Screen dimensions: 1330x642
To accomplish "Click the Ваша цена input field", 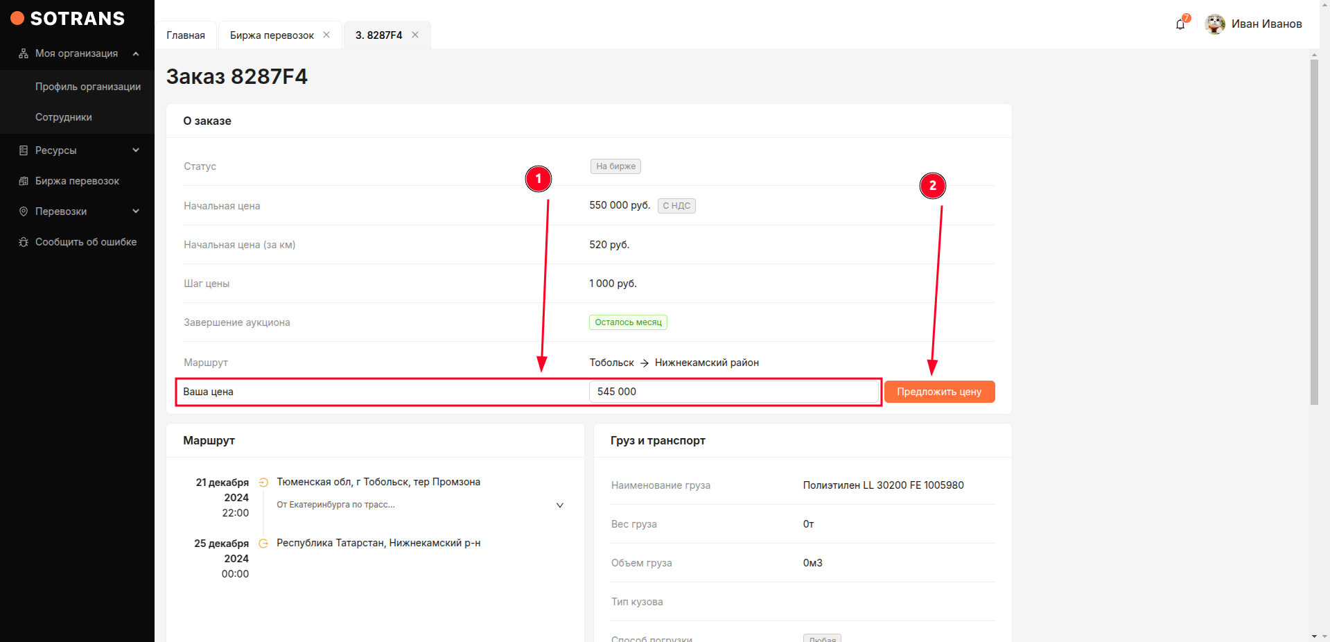I will (x=733, y=392).
